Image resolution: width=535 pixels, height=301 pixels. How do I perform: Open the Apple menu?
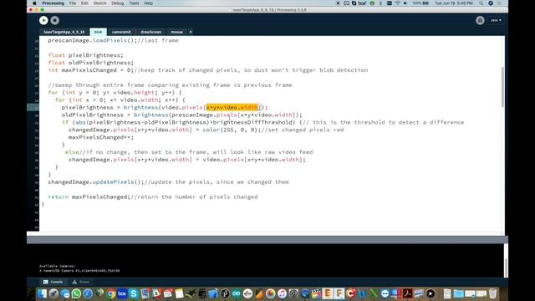tap(34, 3)
